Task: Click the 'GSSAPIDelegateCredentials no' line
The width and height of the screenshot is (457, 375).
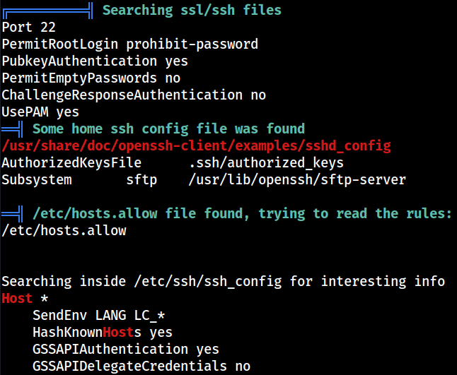Action: [x=141, y=367]
